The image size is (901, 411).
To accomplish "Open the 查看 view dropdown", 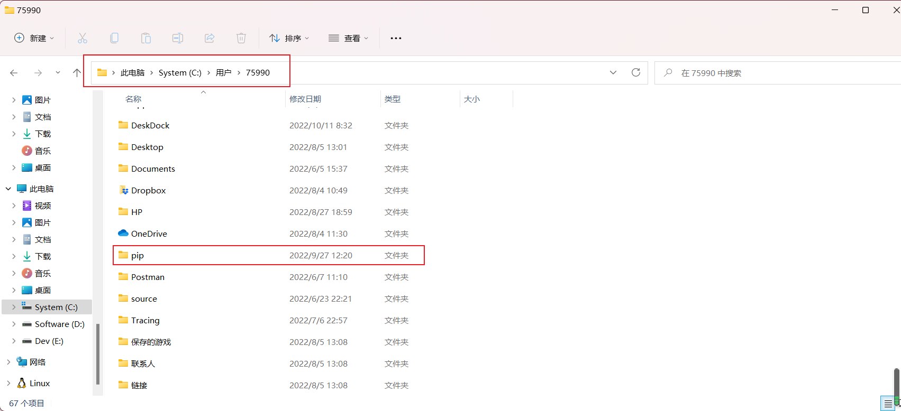I will pyautogui.click(x=349, y=38).
